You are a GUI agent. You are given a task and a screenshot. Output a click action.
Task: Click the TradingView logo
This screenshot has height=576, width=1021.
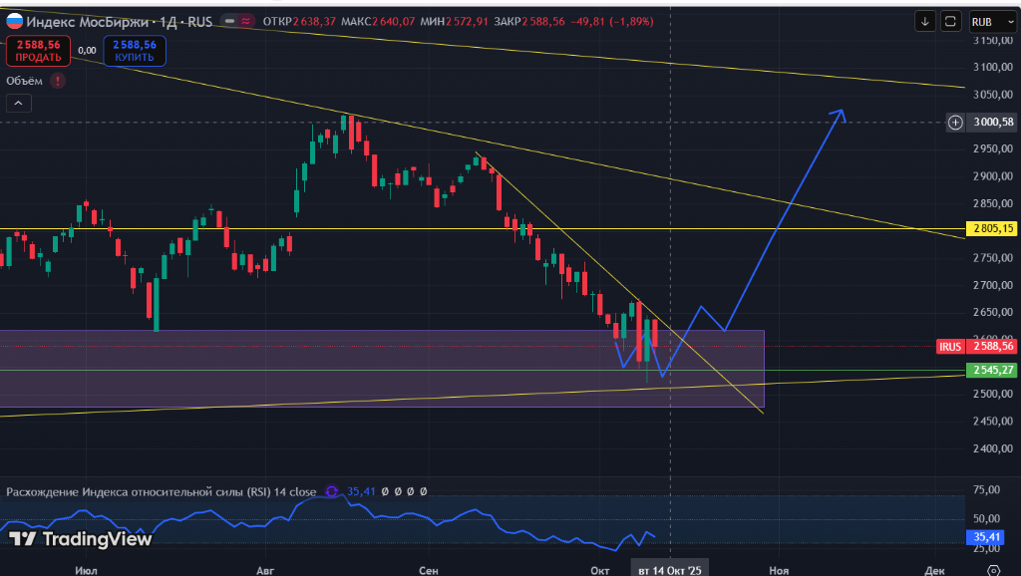pos(81,539)
